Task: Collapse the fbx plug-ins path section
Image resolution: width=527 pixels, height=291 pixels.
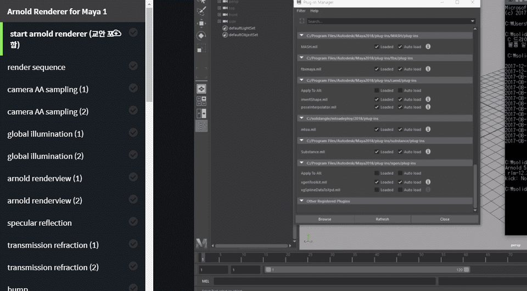Action: pyautogui.click(x=301, y=58)
